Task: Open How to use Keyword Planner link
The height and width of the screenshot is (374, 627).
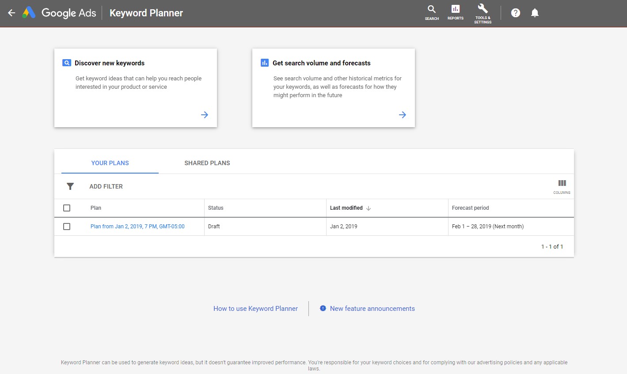Action: pyautogui.click(x=255, y=309)
